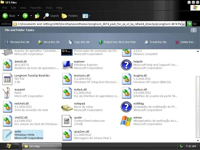Expand the Address bar dropdown
Image resolution: width=200 pixels, height=150 pixels.
[183, 24]
